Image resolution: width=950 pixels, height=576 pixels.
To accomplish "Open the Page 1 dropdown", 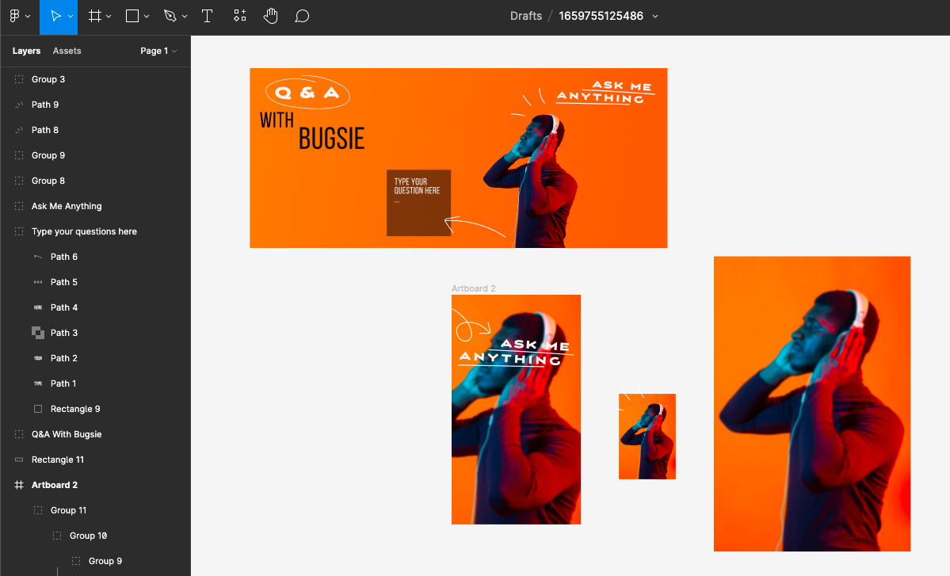I will point(158,51).
